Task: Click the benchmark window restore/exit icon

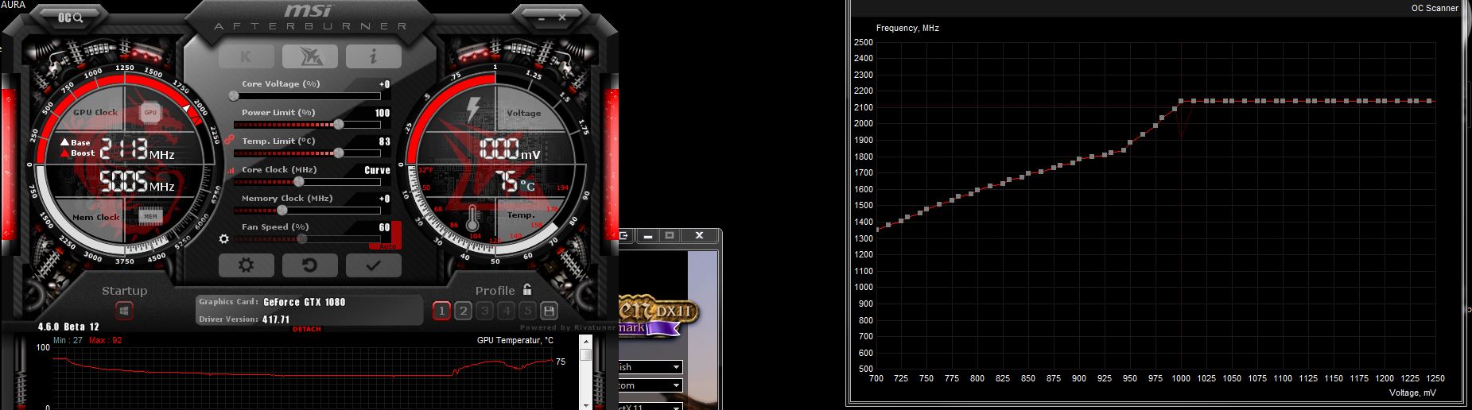Action: [624, 235]
